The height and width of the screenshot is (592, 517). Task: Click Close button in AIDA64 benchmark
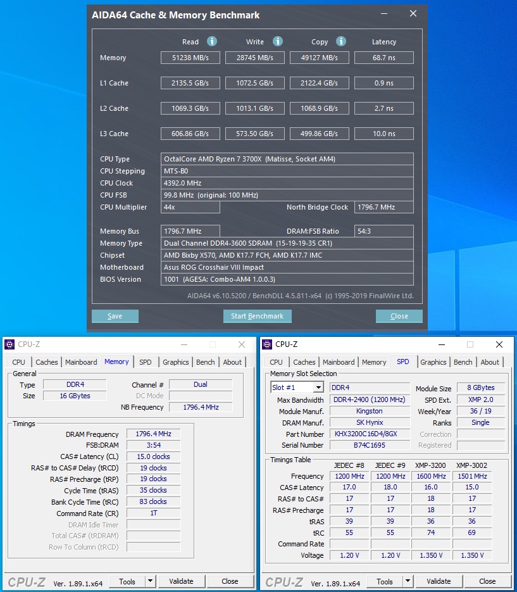click(399, 316)
